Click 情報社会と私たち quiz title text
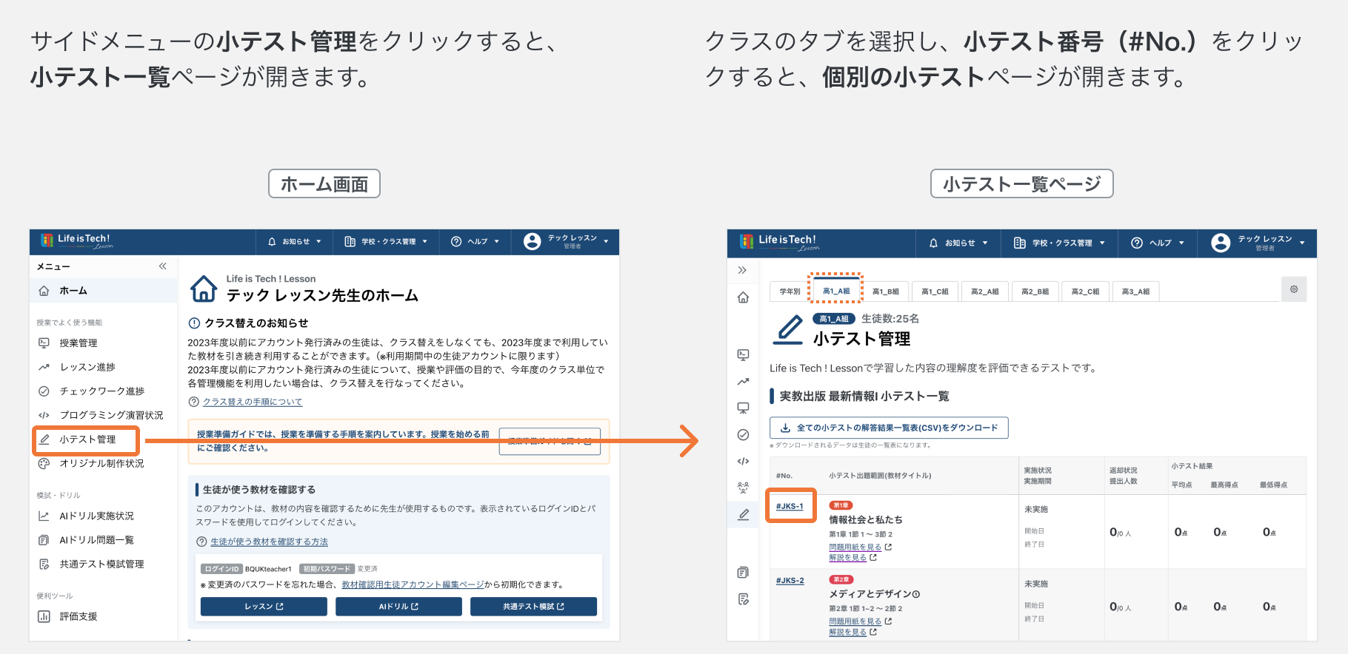The image size is (1348, 654). pyautogui.click(x=865, y=520)
